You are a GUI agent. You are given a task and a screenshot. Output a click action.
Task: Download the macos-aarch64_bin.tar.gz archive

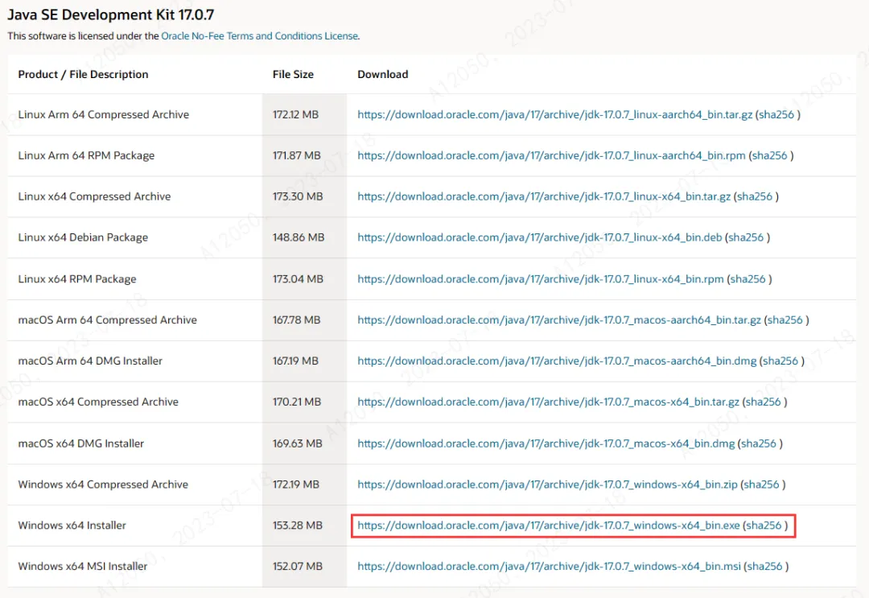point(559,320)
